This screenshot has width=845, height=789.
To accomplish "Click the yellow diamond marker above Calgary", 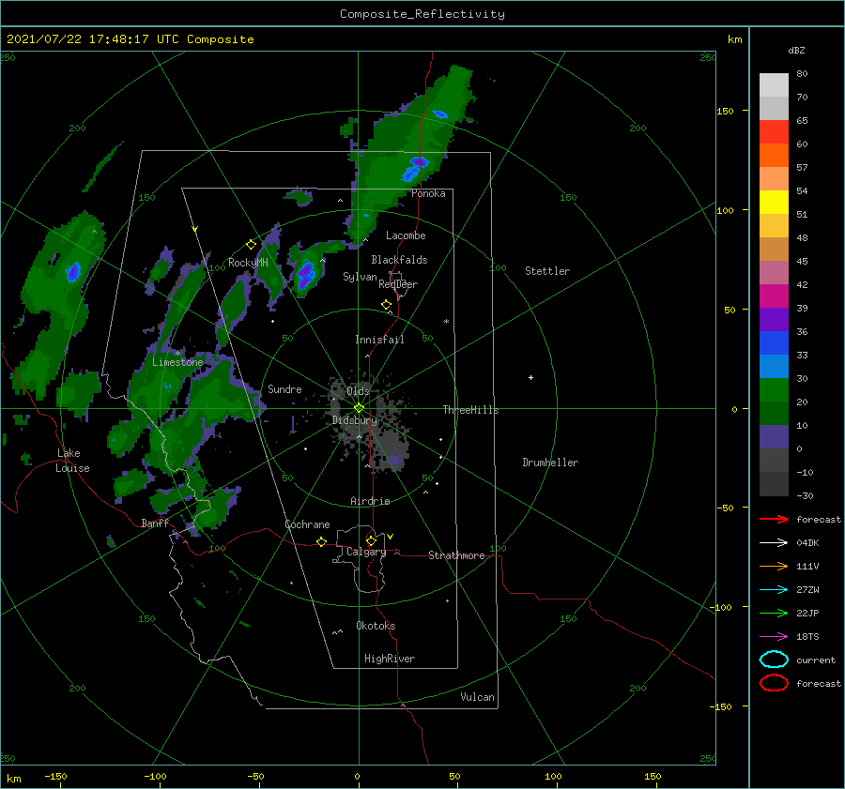I will (x=371, y=540).
